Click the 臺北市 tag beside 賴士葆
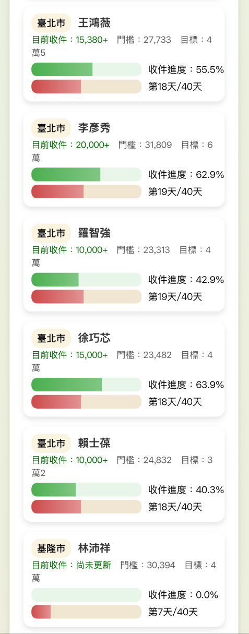This screenshot has height=634, width=249. click(51, 443)
